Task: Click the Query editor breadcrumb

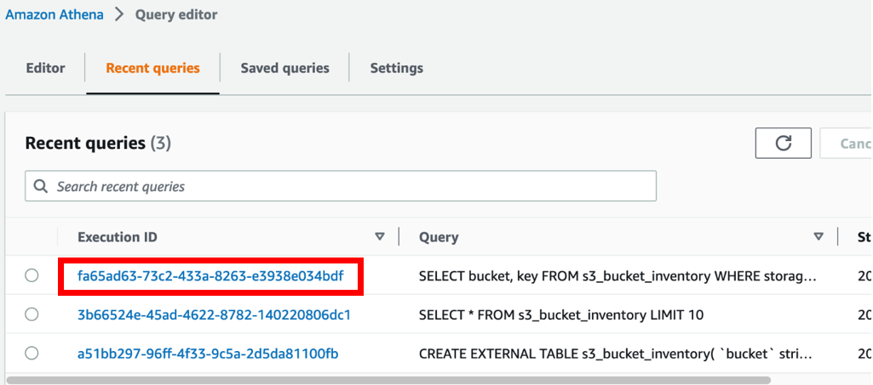Action: pyautogui.click(x=176, y=14)
